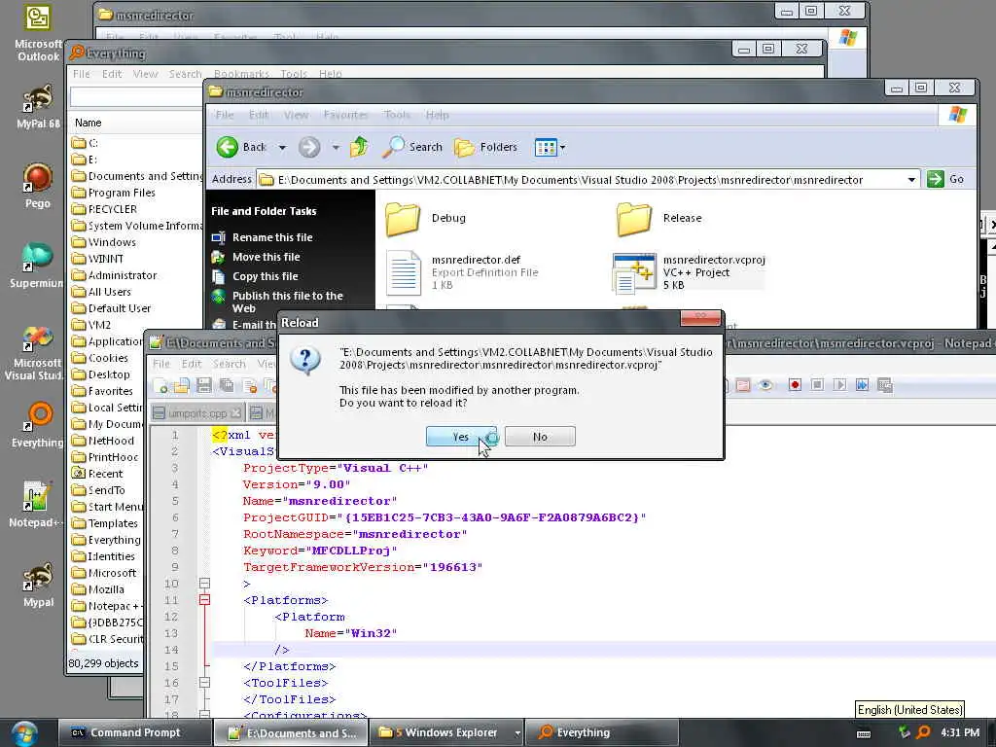Click Copy this file task

[265, 276]
